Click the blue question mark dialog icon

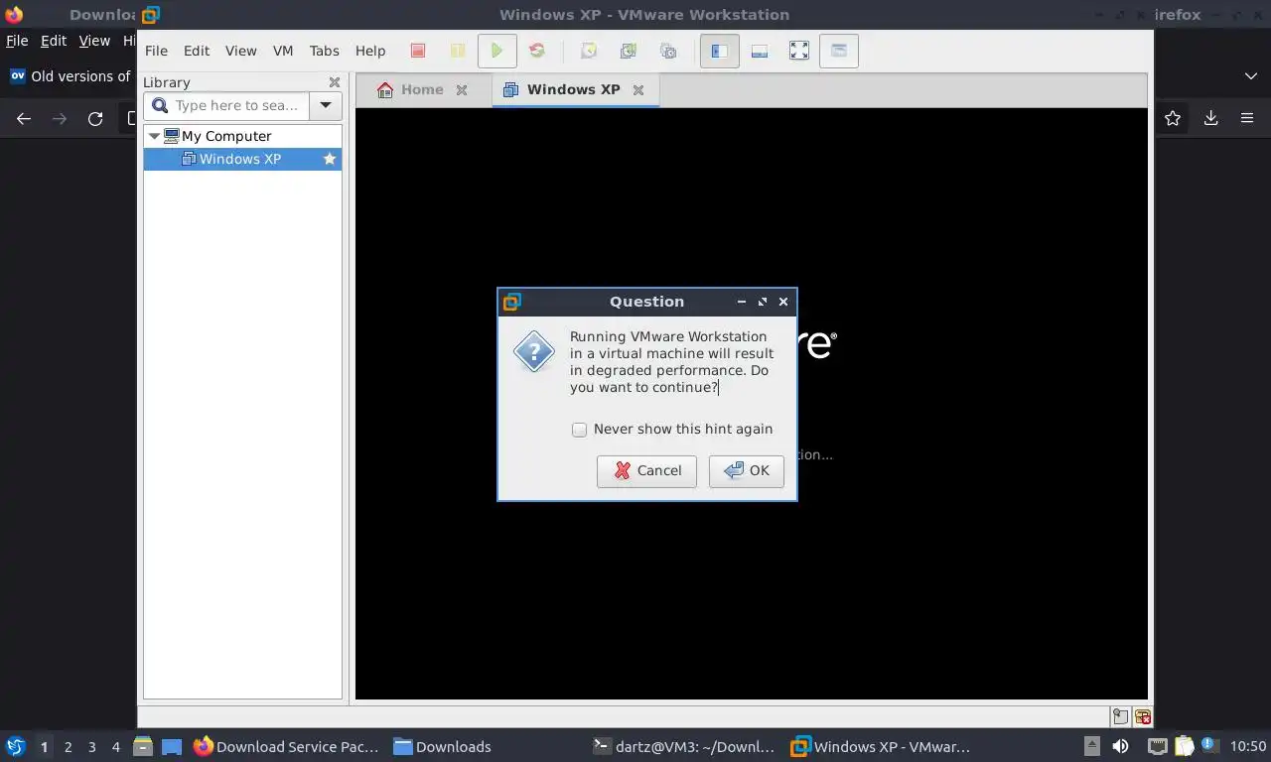tap(533, 351)
